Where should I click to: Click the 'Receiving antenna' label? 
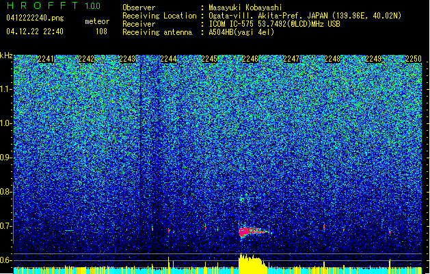[157, 32]
